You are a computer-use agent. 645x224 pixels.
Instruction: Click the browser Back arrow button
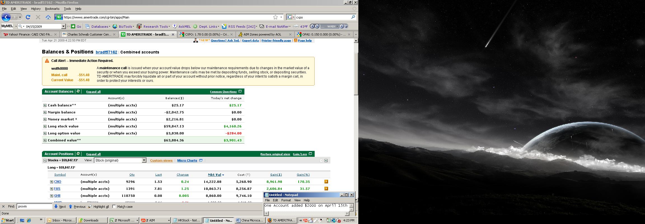click(6, 17)
